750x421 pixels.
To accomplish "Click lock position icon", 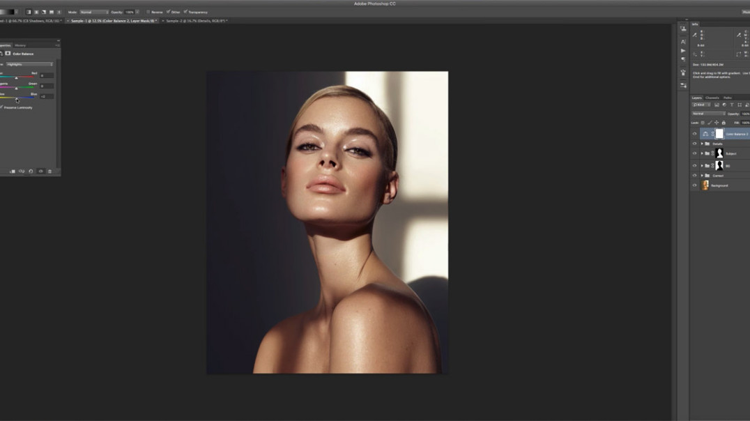I will coord(717,123).
